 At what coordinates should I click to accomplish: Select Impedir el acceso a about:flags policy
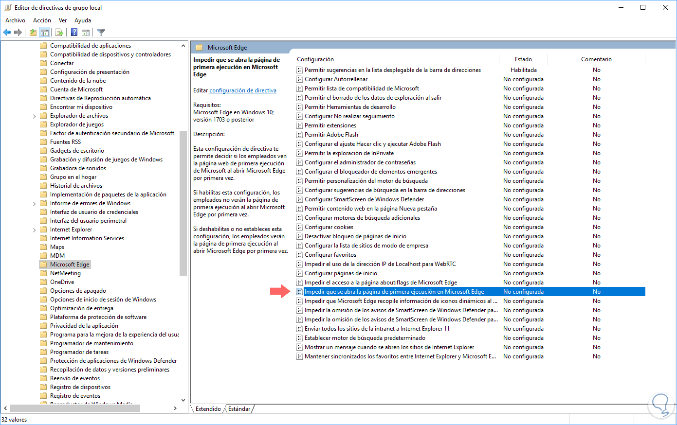tap(381, 283)
